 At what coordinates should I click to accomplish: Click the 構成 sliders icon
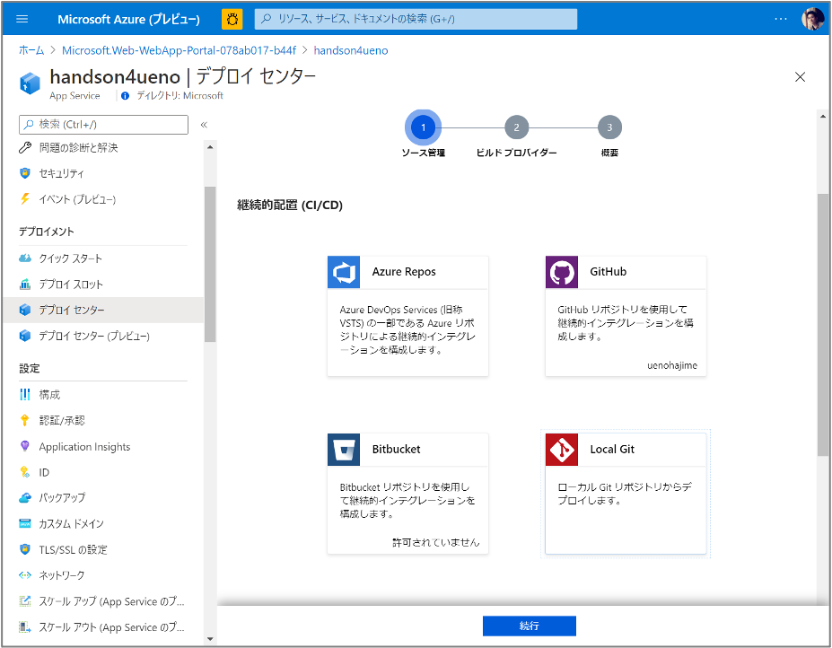pyautogui.click(x=25, y=394)
